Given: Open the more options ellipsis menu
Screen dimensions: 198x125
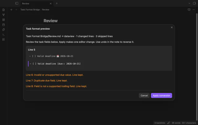Looking at the screenshot, I should point(194,10).
